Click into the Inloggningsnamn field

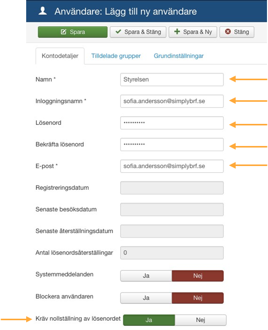[172, 101]
